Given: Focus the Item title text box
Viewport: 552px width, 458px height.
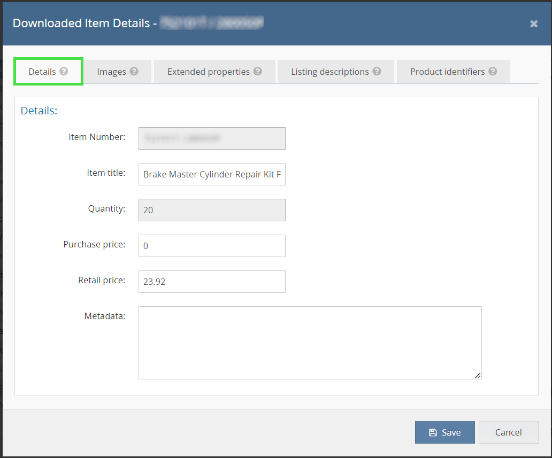Looking at the screenshot, I should click(212, 174).
